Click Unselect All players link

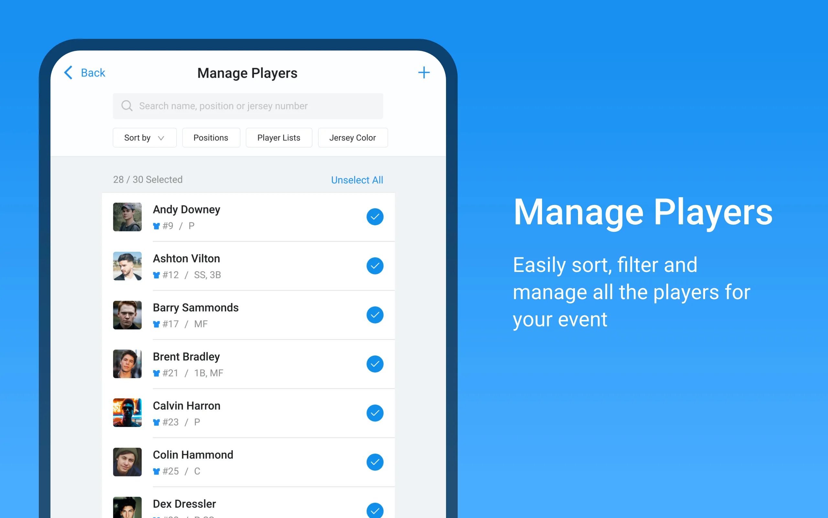356,180
